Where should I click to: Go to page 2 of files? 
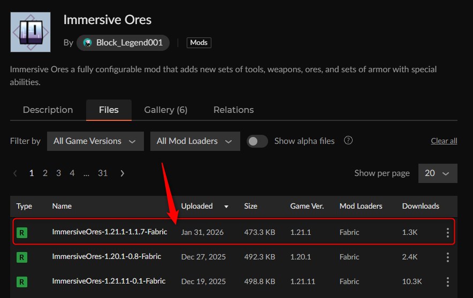click(x=45, y=173)
